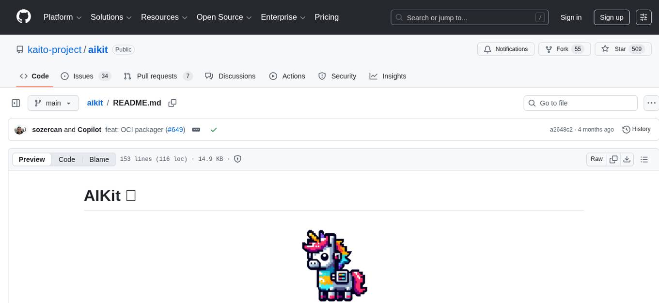The width and height of the screenshot is (659, 303).
Task: Open pull request #649 link
Action: (175, 129)
